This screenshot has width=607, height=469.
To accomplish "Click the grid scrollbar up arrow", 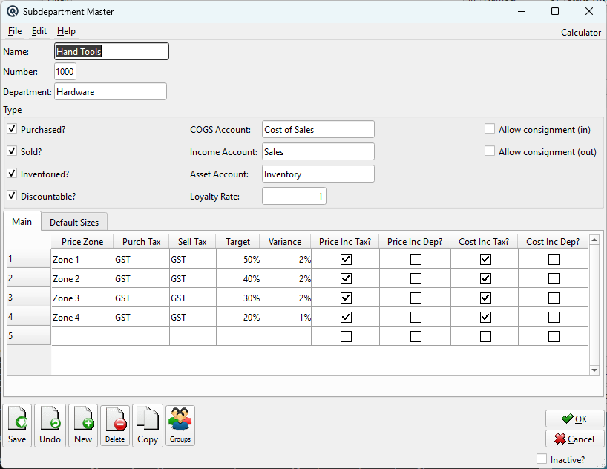I will tap(594, 240).
